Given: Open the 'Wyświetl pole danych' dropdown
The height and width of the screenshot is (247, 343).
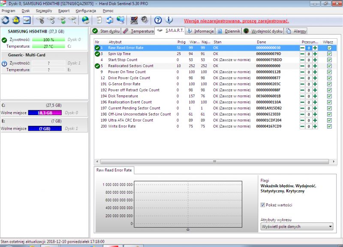Looking at the screenshot, I should point(297,226).
